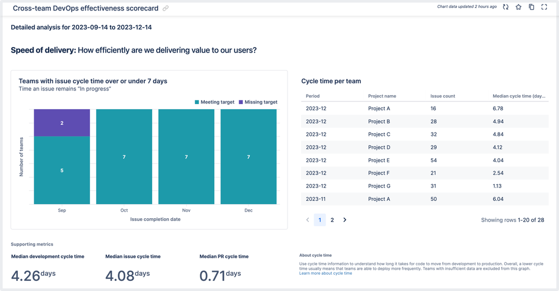Select teal Sep bar segment showing 5
The width and height of the screenshot is (559, 291).
(x=62, y=170)
